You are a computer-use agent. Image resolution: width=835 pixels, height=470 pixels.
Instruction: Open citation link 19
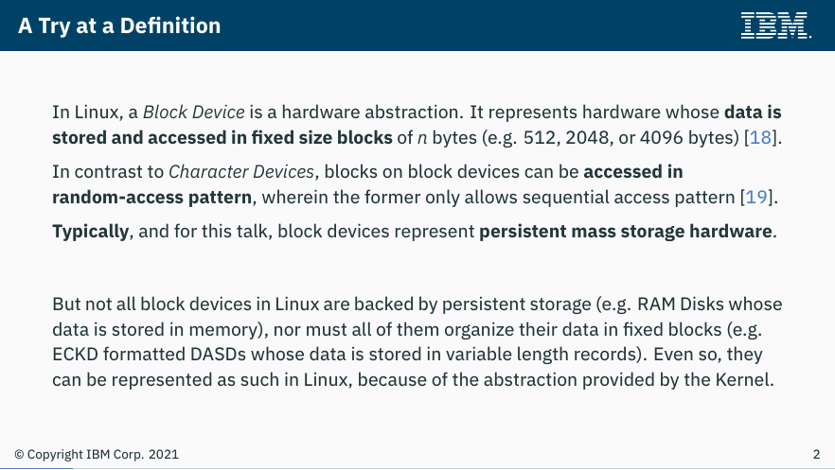(x=756, y=198)
